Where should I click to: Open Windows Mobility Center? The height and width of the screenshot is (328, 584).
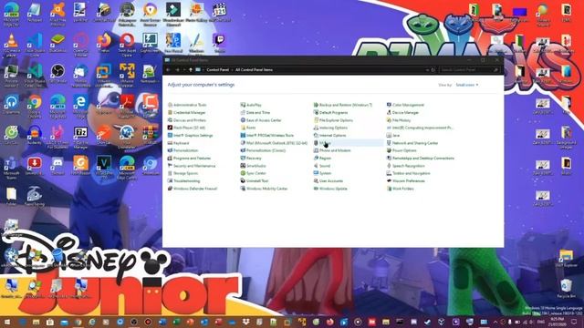(x=265, y=189)
